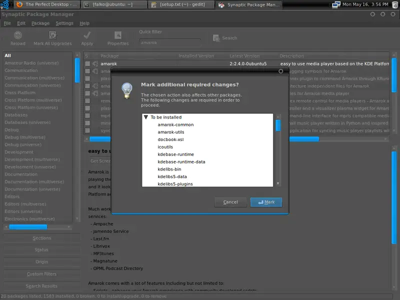The width and height of the screenshot is (400, 300).
Task: Click the category list's horizontal scrollbar thumb
Action: 28,227
